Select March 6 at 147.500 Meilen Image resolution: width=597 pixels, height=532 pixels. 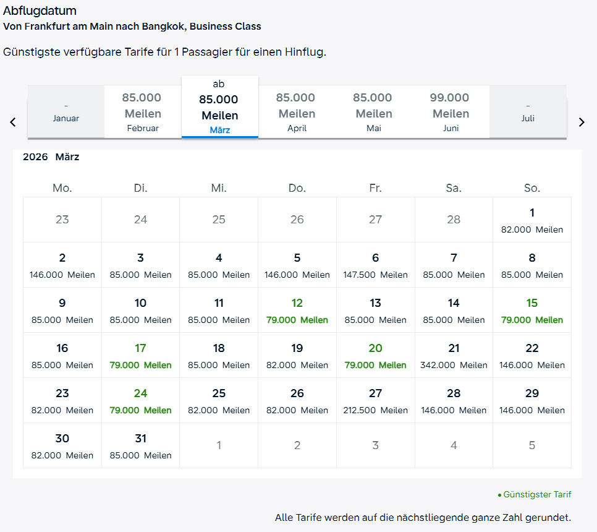coord(375,265)
